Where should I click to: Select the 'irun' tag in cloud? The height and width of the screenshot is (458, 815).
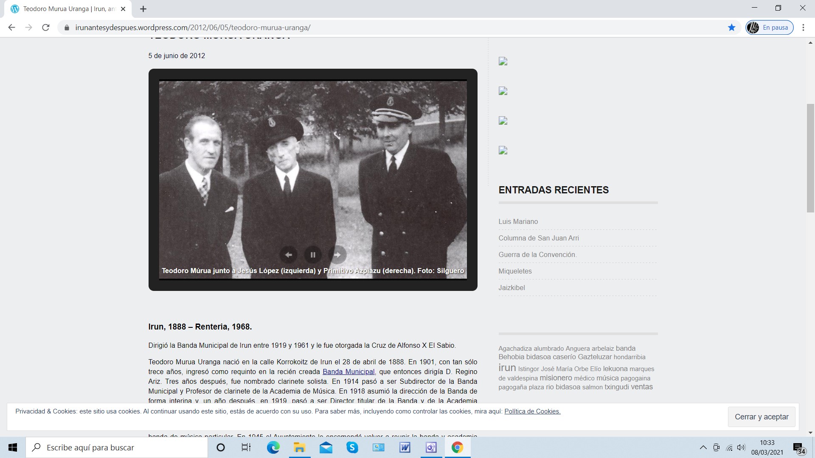(x=507, y=368)
